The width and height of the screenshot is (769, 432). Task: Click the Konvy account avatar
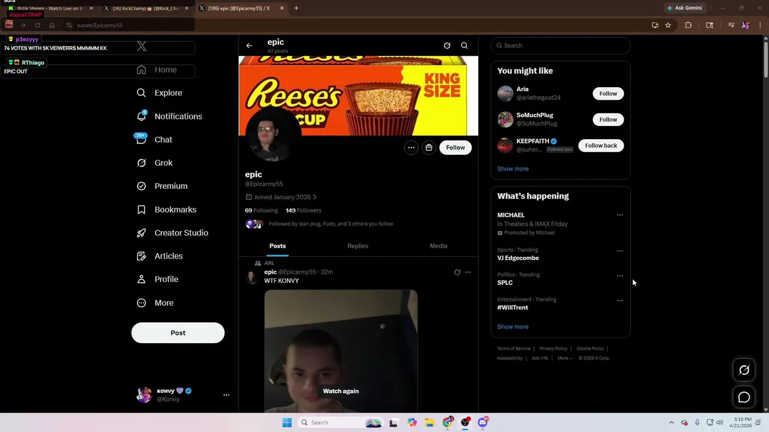[x=144, y=395]
